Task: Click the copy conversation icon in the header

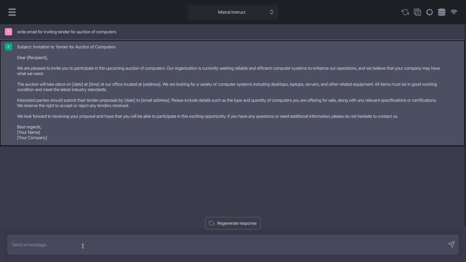Action: (x=417, y=12)
